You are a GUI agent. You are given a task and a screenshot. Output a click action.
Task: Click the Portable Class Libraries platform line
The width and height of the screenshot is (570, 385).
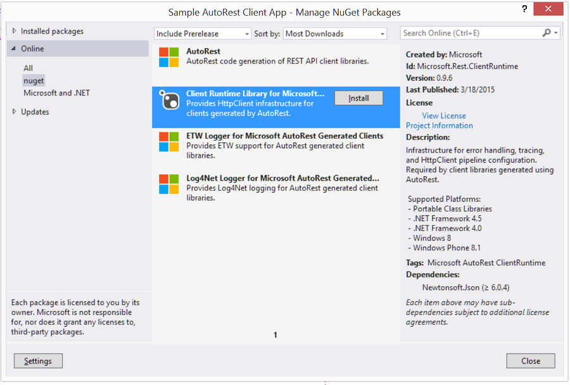point(450,209)
